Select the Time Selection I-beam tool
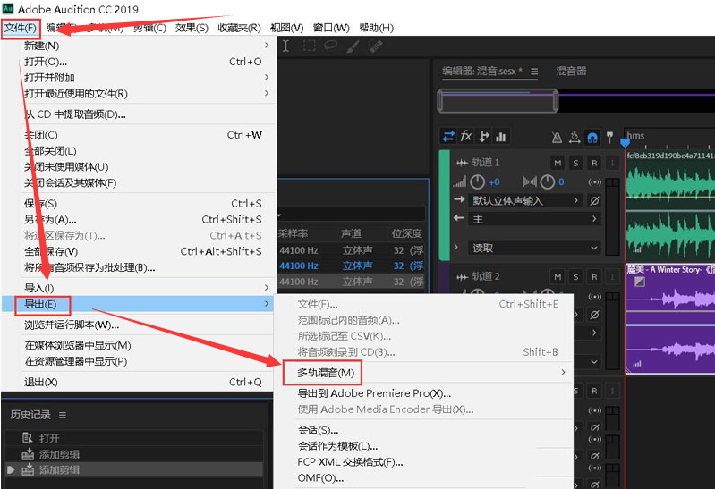715x489 pixels. (x=285, y=46)
